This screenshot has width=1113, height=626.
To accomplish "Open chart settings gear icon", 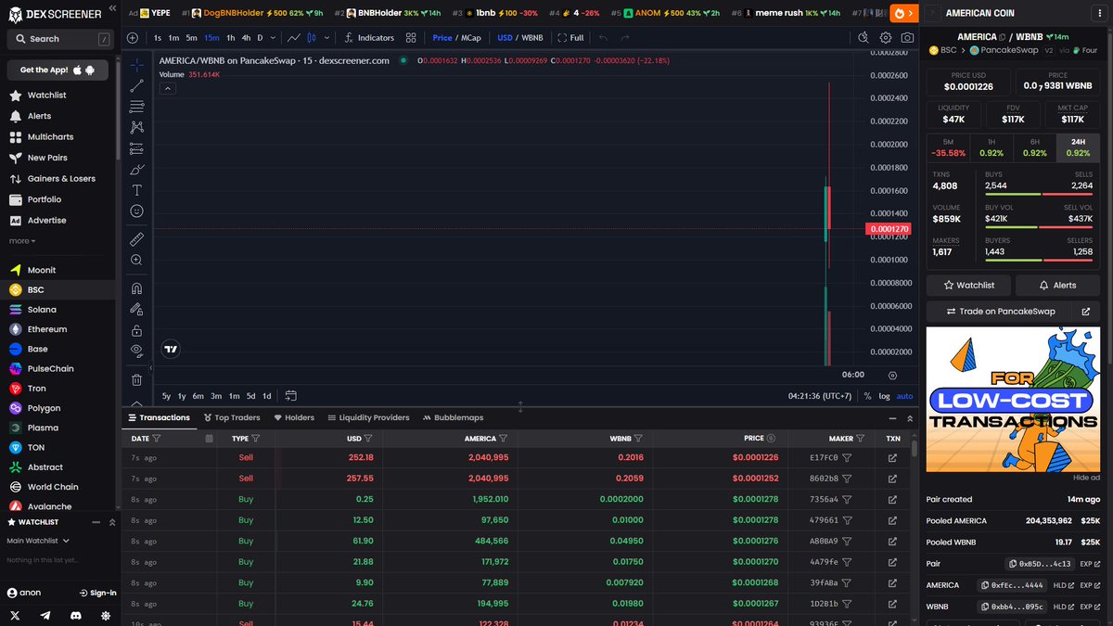I will [886, 38].
